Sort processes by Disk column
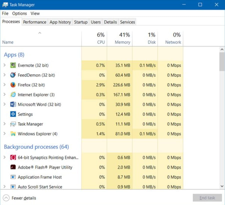 145,39
